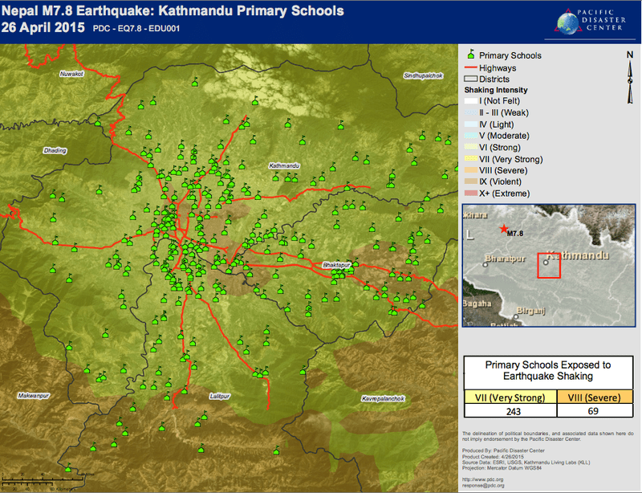Click the red Highways legend line symbol
This screenshot has width=642, height=493.
pos(470,68)
